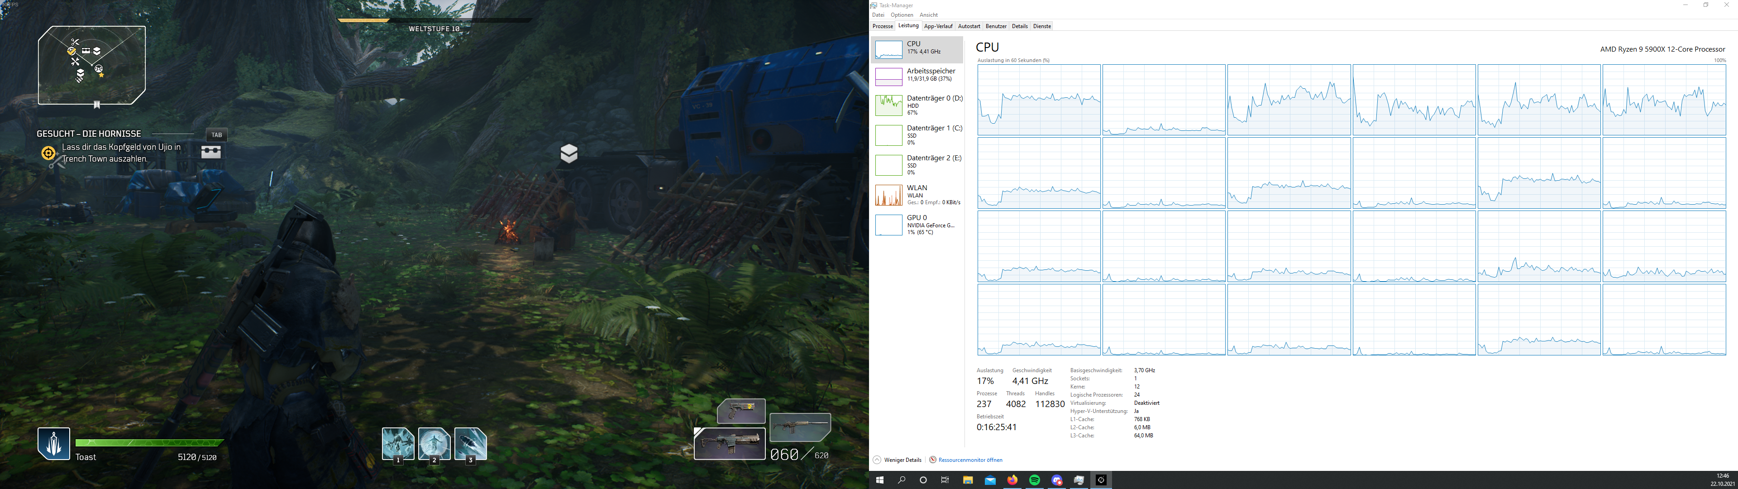Select Datenträger 2 (E:) SSD
Screen dimensions: 1738x489
click(x=917, y=165)
